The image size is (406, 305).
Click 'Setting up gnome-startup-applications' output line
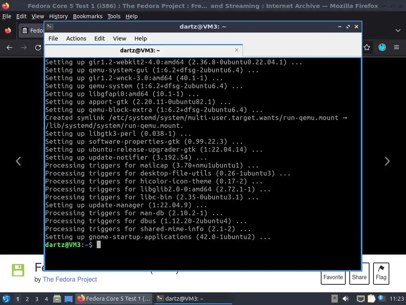pyautogui.click(x=158, y=237)
